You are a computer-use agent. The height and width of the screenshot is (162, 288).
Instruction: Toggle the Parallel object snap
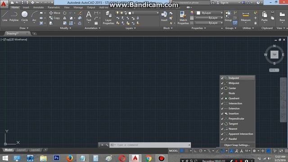(238, 139)
